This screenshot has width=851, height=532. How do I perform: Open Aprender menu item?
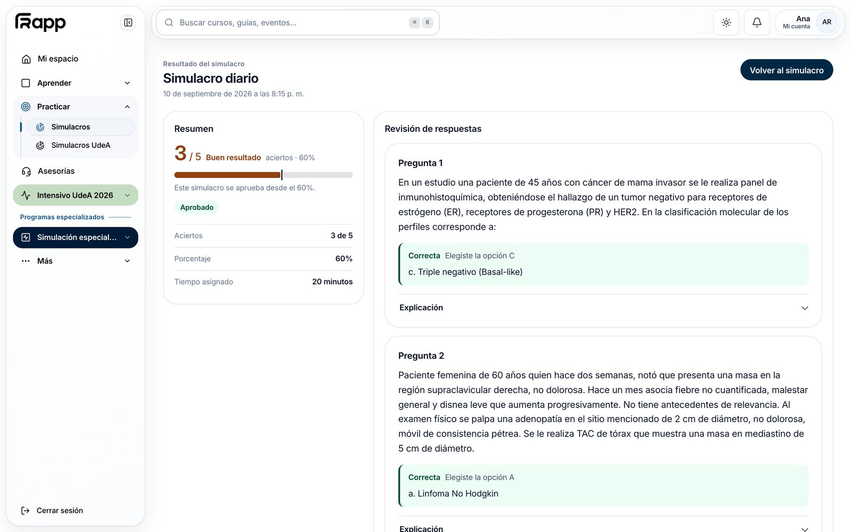click(x=76, y=83)
